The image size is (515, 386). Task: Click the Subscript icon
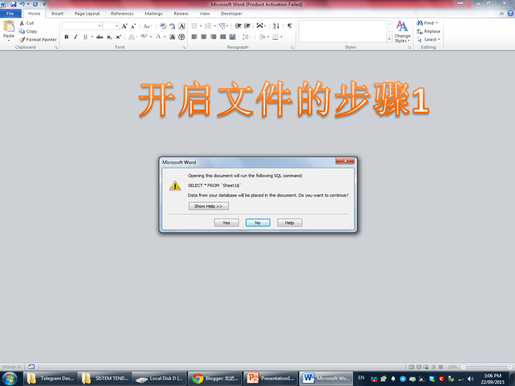pyautogui.click(x=109, y=37)
